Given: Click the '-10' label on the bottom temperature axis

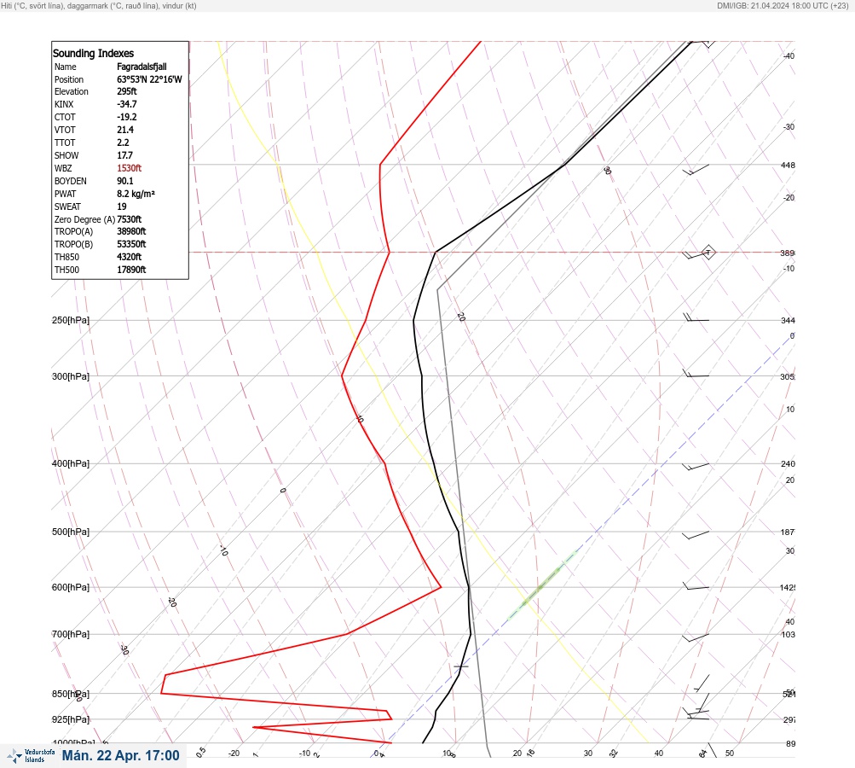Looking at the screenshot, I should [304, 753].
